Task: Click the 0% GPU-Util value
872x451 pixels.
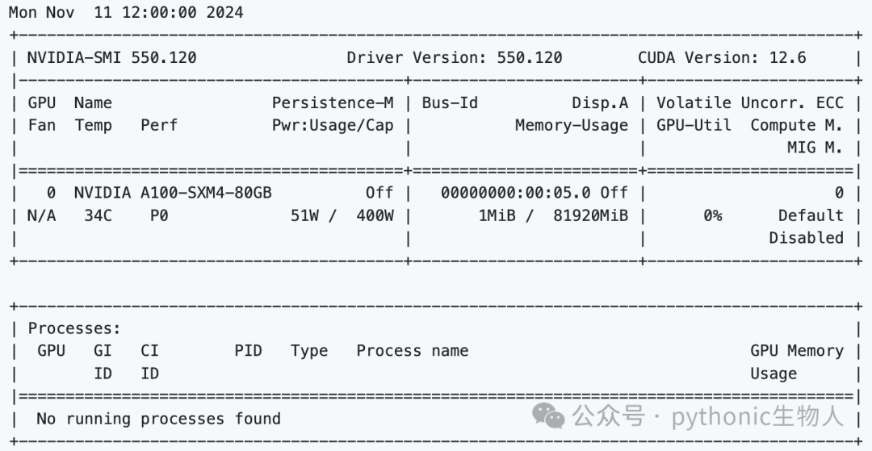Action: point(713,215)
